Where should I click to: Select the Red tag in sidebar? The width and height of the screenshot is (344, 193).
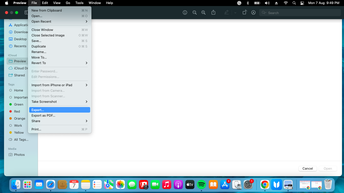(17, 112)
